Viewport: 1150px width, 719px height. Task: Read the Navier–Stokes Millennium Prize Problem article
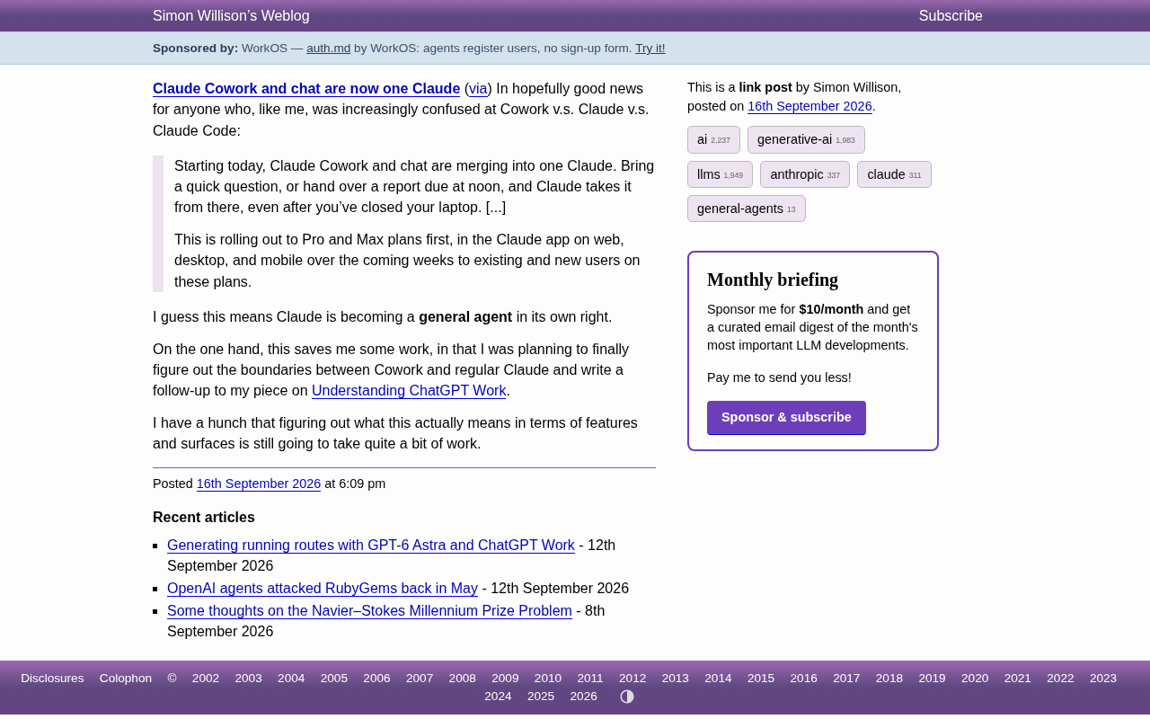pos(369,611)
